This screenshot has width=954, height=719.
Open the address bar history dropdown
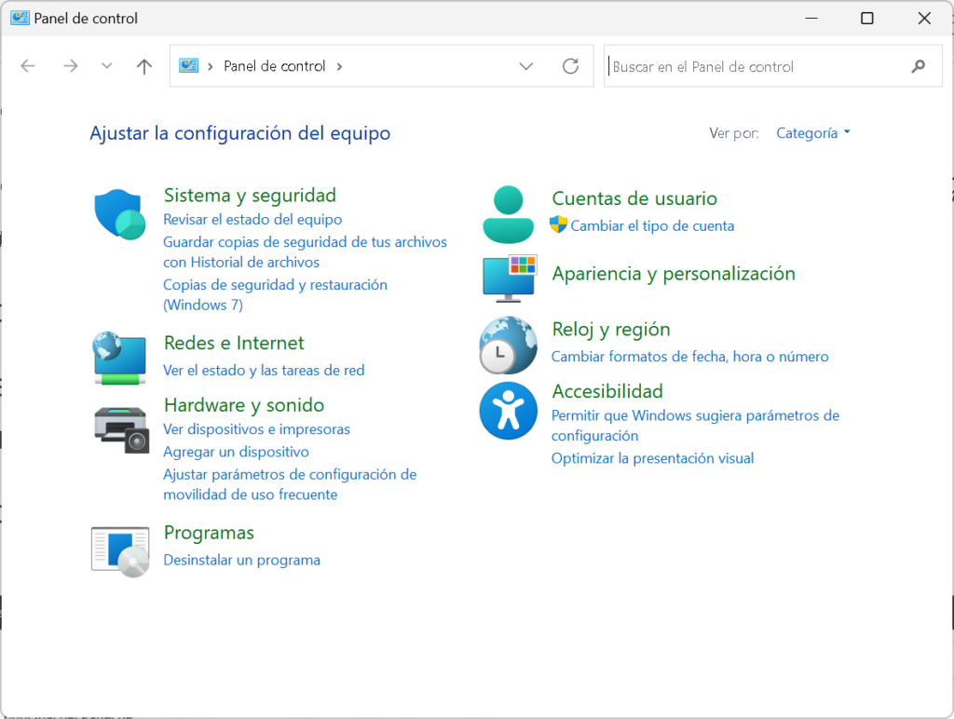pyautogui.click(x=526, y=66)
